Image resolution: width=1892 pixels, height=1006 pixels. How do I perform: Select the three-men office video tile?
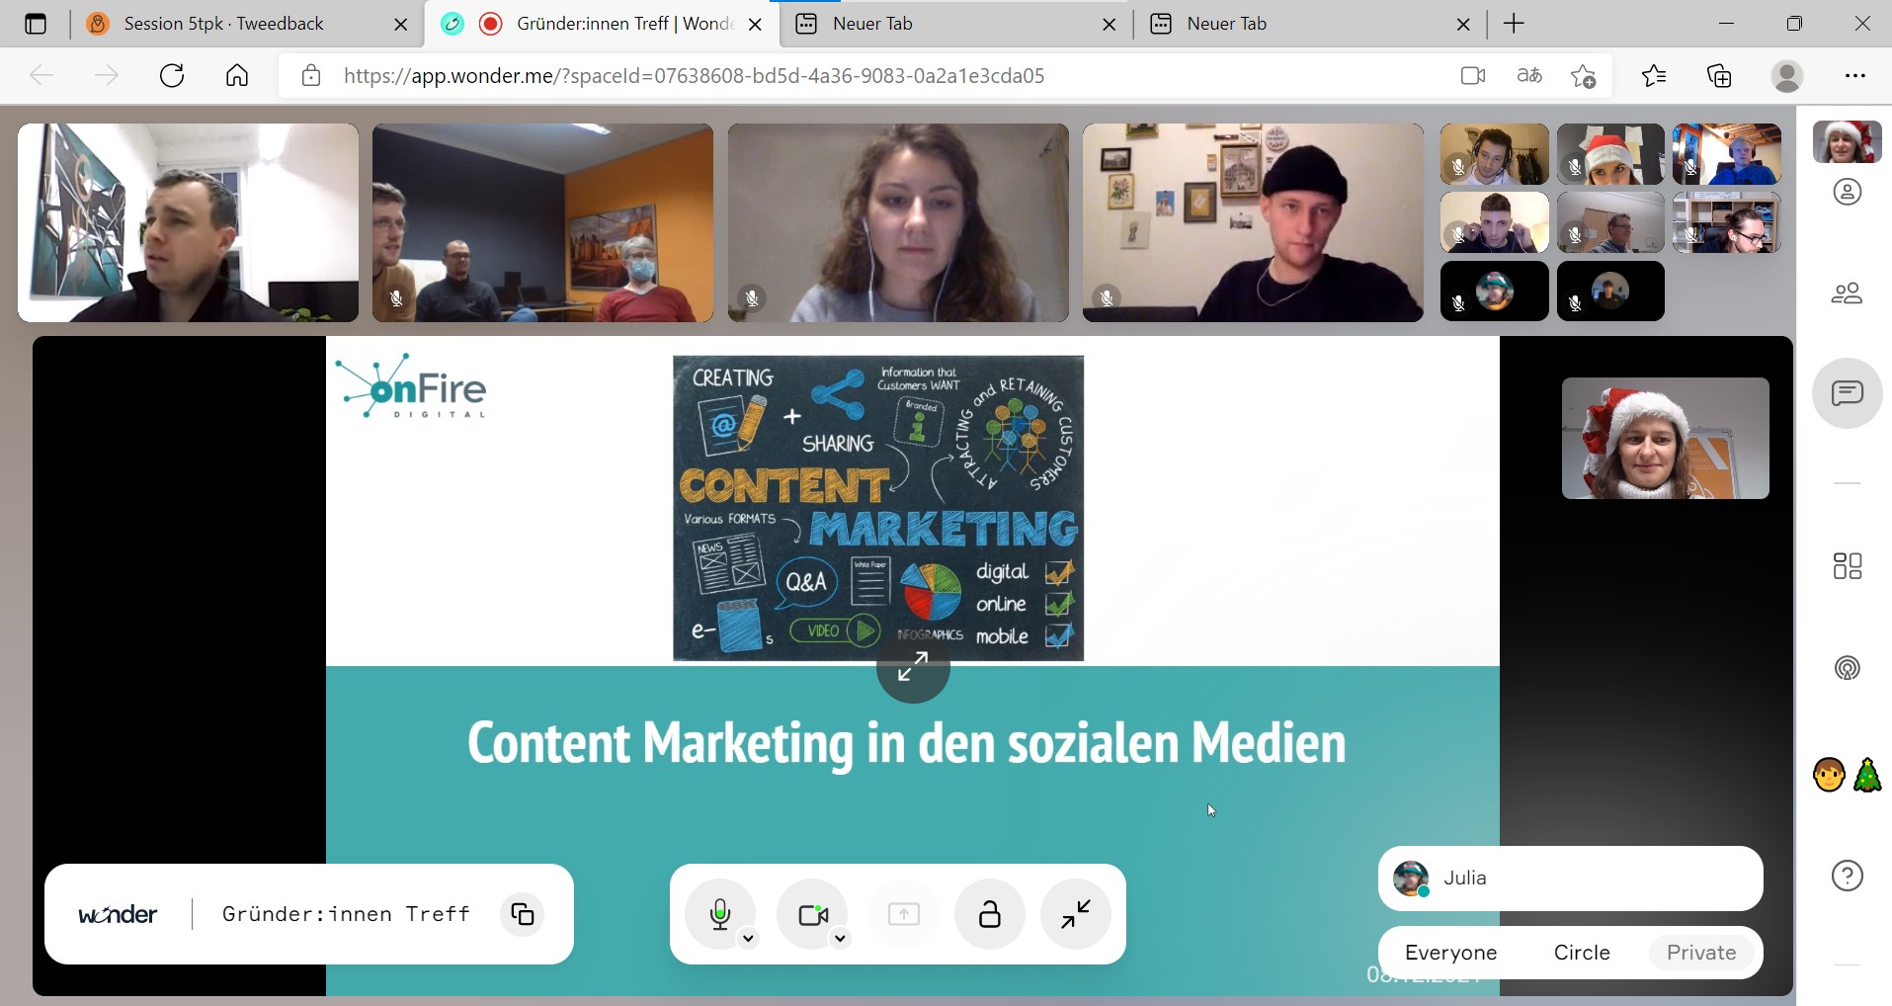pyautogui.click(x=542, y=222)
